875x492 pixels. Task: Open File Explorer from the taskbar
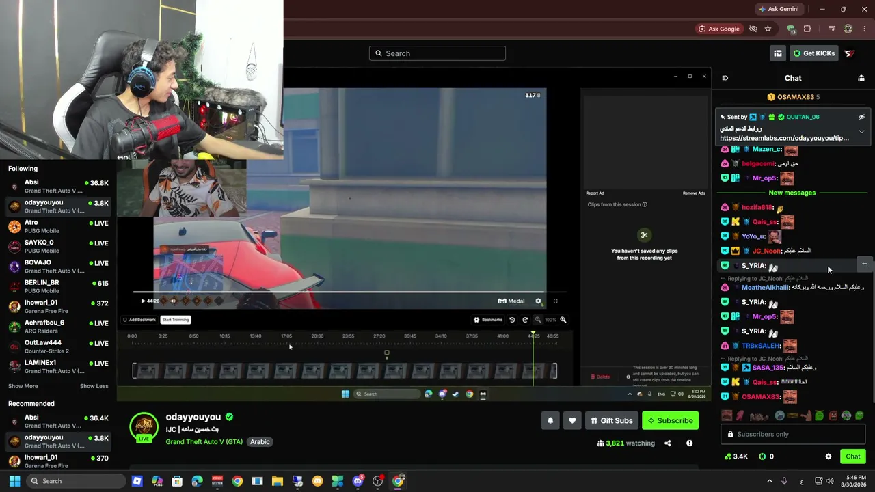277,481
